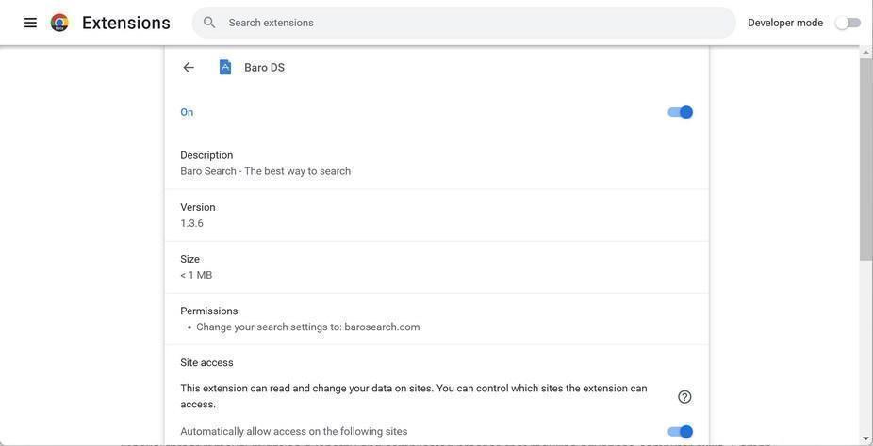Click the Chrome logo next to Extensions
Image resolution: width=873 pixels, height=446 pixels.
(x=59, y=23)
